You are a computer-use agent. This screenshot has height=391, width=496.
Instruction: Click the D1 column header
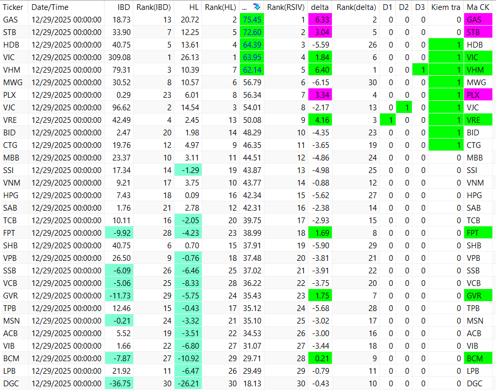coord(388,7)
